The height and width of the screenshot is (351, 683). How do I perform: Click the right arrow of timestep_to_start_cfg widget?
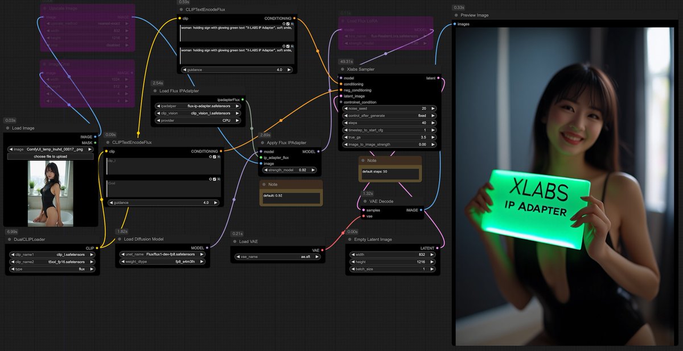coord(434,130)
